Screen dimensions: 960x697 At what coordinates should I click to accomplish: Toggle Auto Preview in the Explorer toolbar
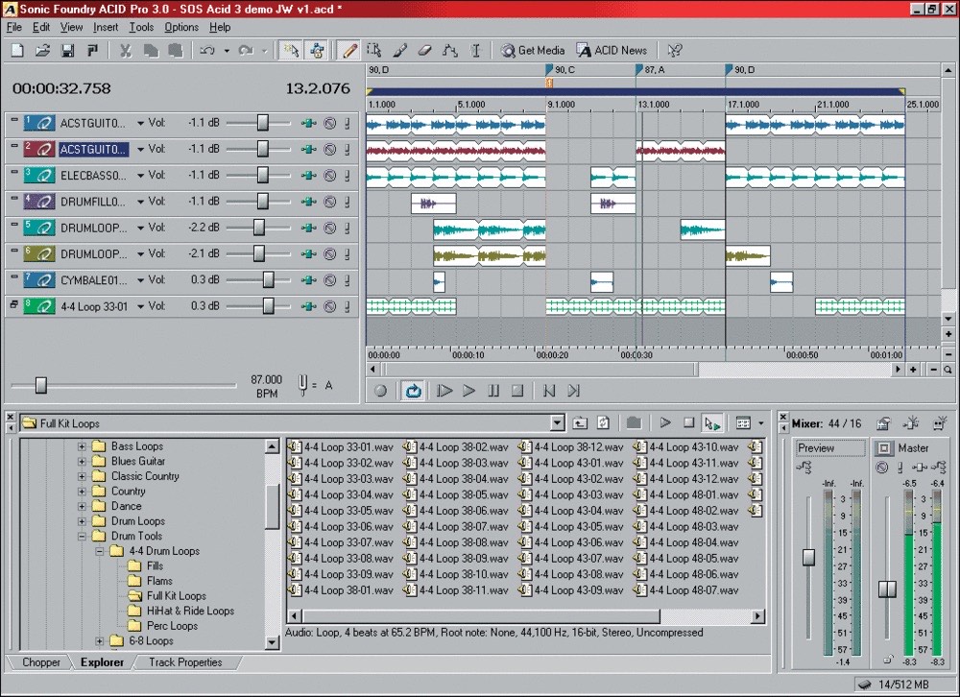click(712, 422)
